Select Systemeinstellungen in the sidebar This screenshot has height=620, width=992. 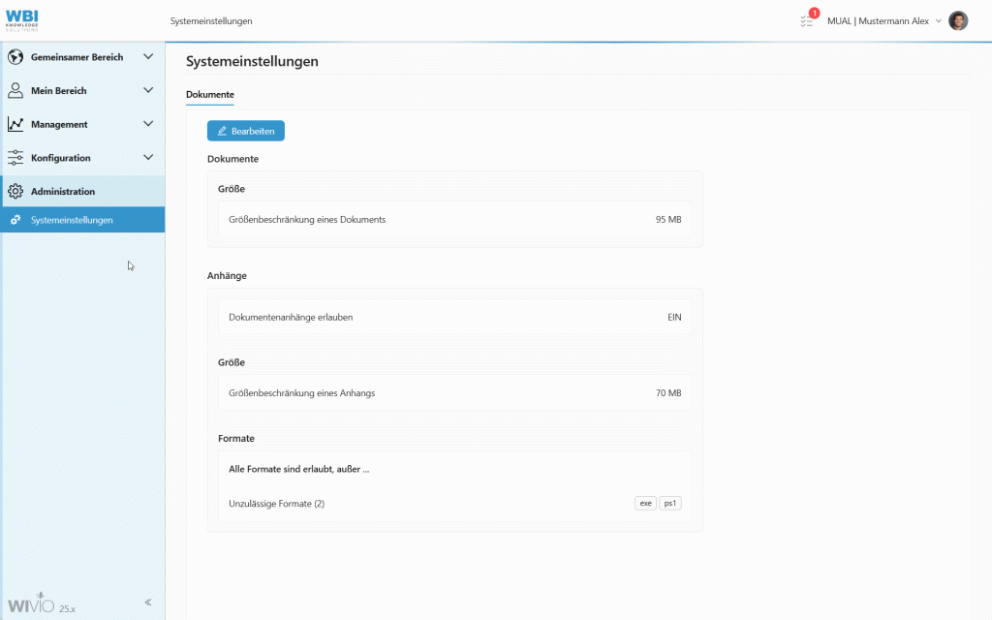73,219
